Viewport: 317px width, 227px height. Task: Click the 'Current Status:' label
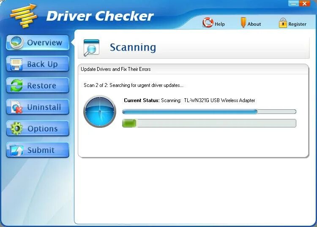pos(142,100)
